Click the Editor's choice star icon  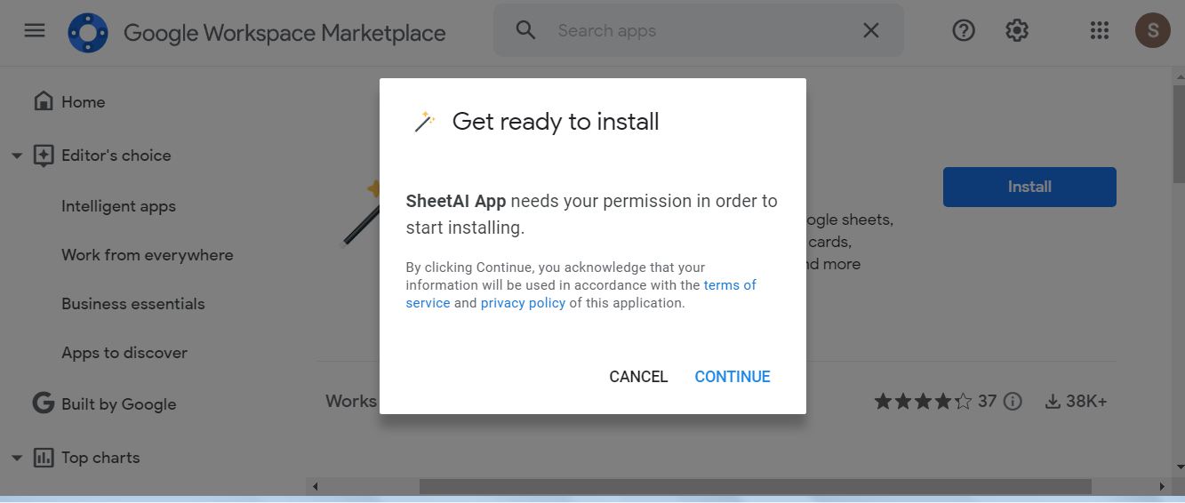[x=43, y=156]
